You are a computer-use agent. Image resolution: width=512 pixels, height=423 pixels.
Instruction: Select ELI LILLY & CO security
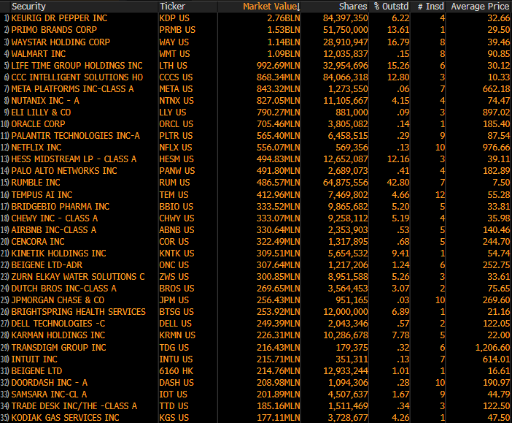pos(41,113)
